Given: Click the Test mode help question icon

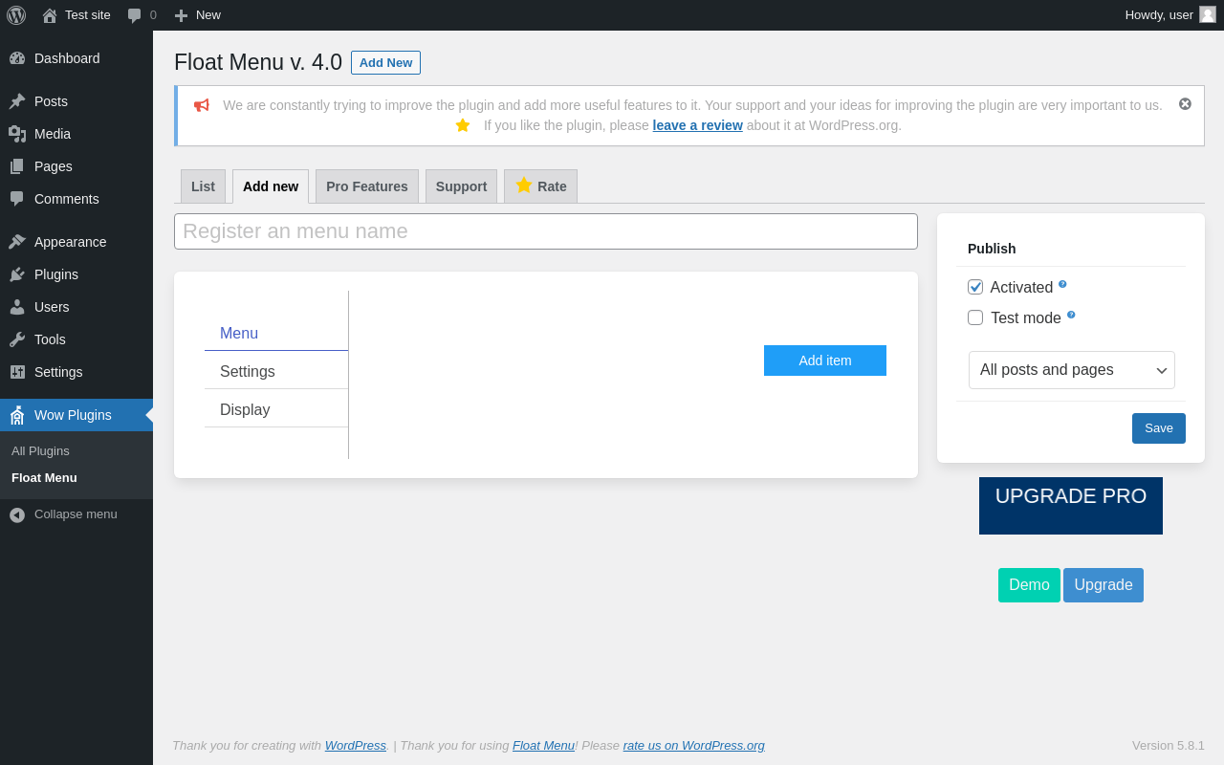Looking at the screenshot, I should [x=1071, y=315].
